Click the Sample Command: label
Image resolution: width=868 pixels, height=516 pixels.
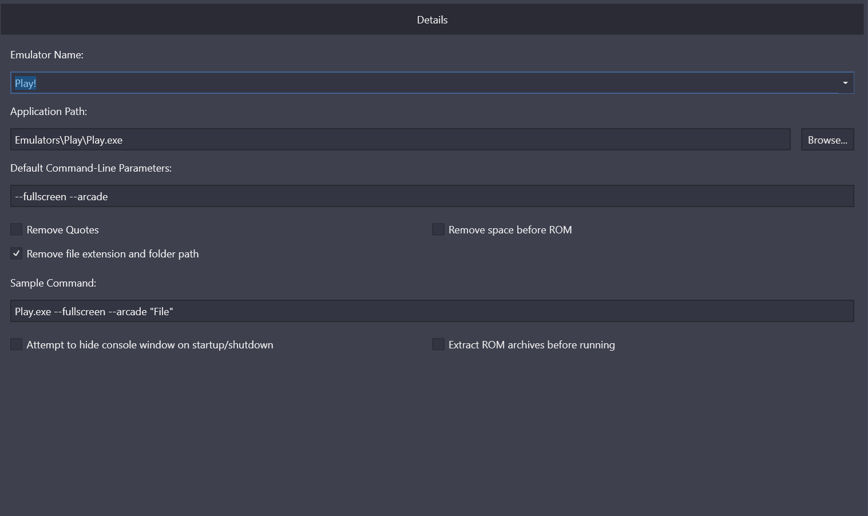[x=53, y=283]
